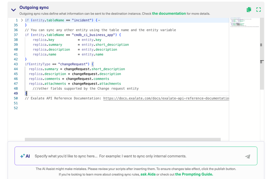This screenshot has width=270, height=179.
Task: Collapse the Outgoing sync section chevron
Action: [13, 10]
